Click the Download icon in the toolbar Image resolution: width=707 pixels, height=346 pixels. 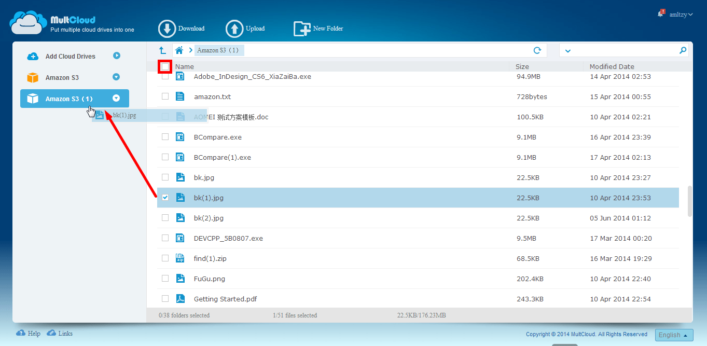pyautogui.click(x=167, y=29)
